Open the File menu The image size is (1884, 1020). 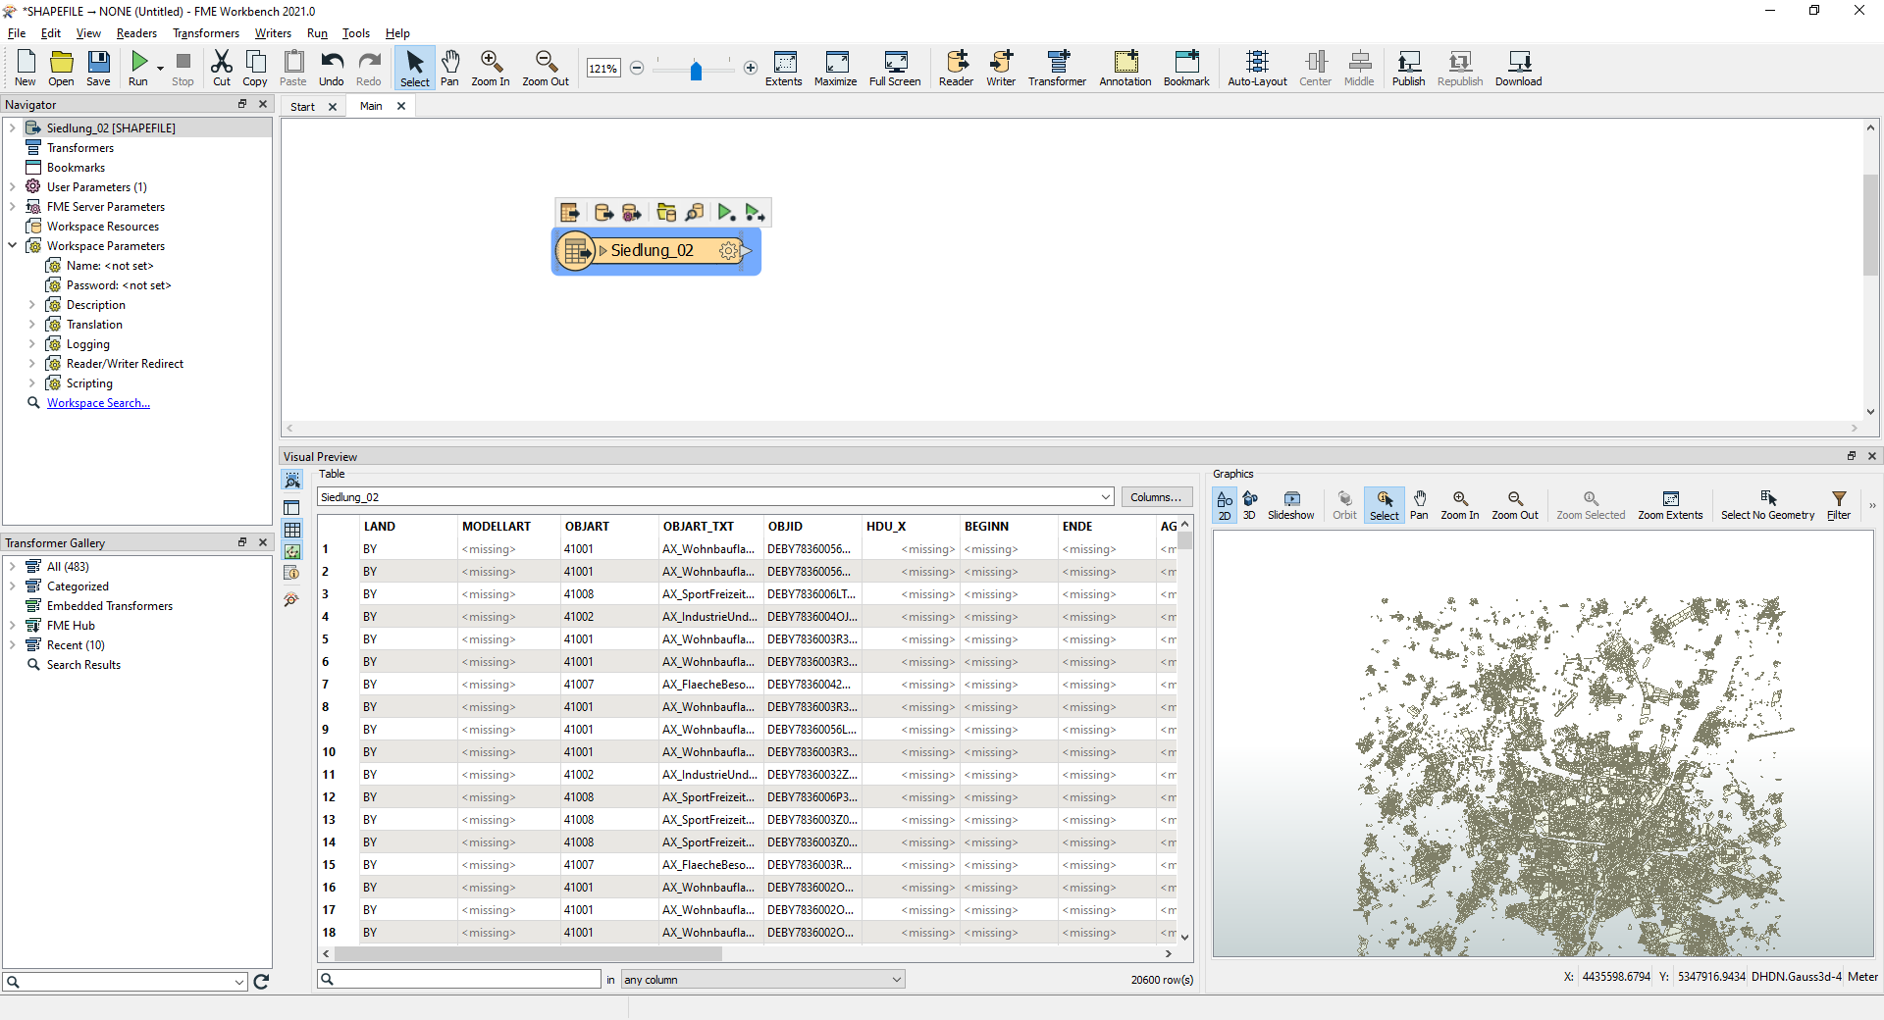pos(17,33)
